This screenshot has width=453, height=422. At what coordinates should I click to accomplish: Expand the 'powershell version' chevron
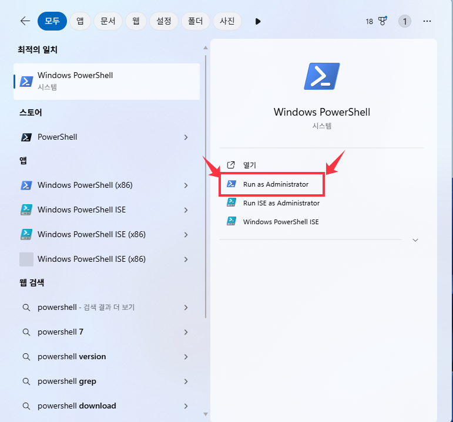coord(186,357)
